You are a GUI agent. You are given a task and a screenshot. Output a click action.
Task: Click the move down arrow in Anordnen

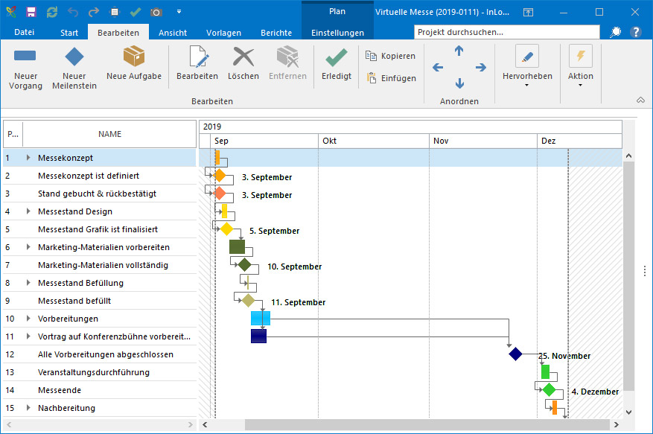coord(459,83)
